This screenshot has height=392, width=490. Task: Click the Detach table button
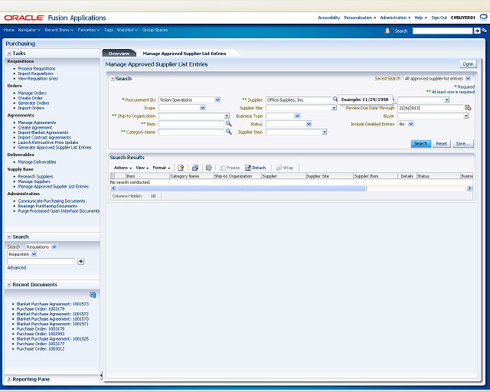(255, 168)
